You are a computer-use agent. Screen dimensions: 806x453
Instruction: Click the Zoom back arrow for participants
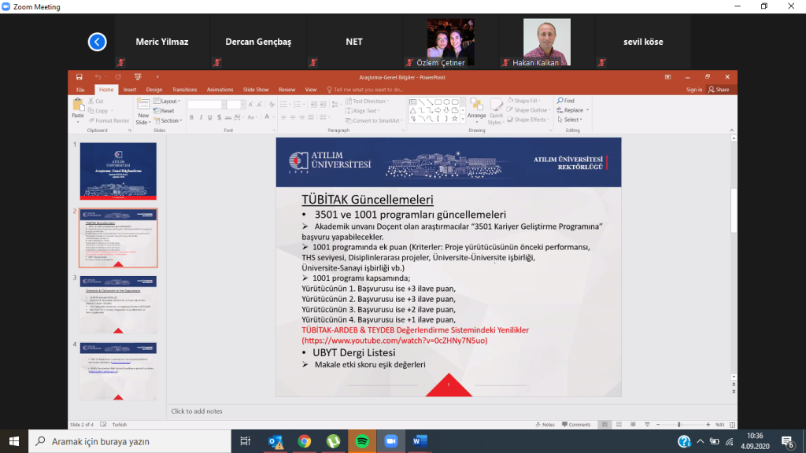(97, 42)
